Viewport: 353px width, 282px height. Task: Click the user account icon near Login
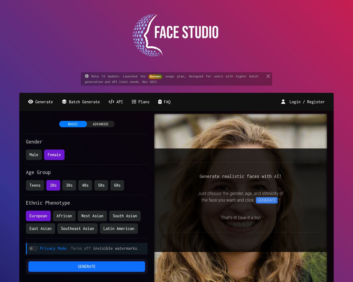tap(283, 102)
